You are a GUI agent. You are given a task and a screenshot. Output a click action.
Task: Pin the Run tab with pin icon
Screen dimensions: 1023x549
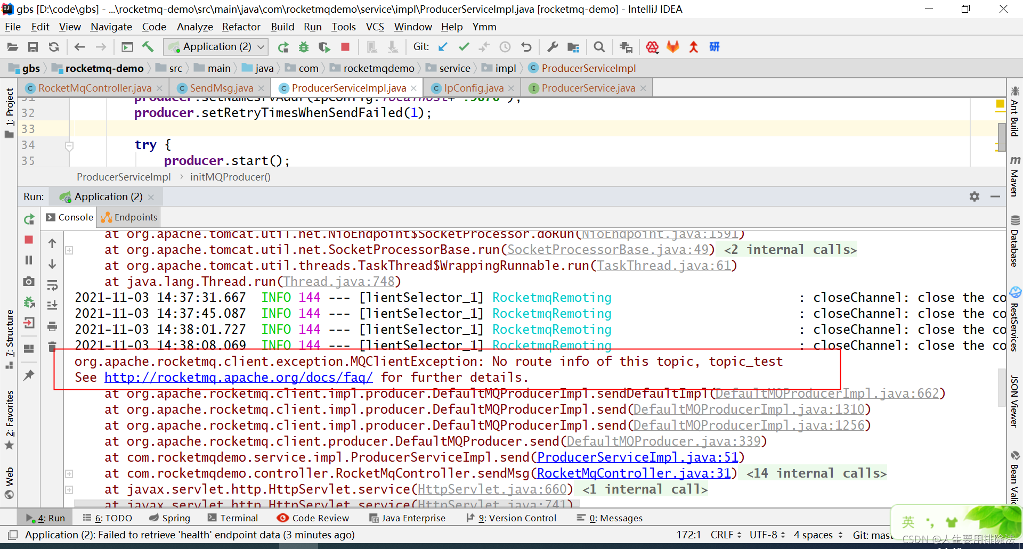[29, 375]
